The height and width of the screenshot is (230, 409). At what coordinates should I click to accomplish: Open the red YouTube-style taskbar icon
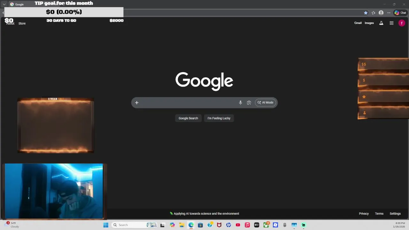238,225
